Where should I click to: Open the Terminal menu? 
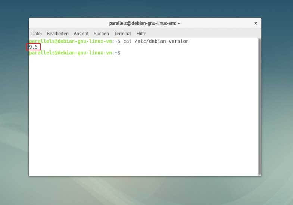click(122, 34)
